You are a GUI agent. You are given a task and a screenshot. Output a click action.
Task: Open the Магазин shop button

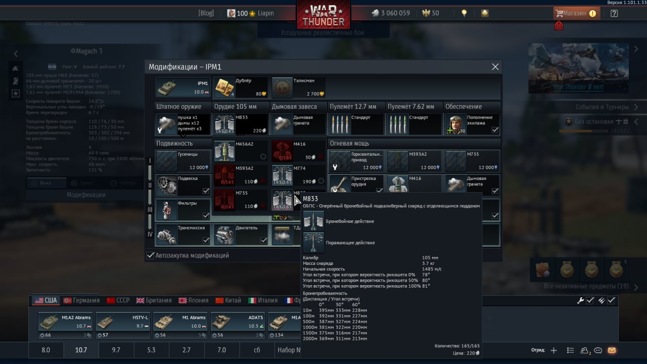577,13
